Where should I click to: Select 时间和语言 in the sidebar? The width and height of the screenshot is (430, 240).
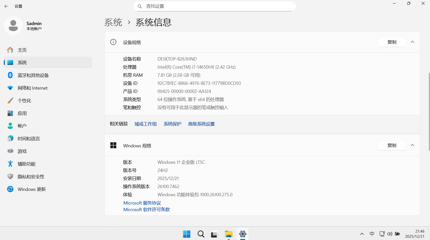click(x=29, y=138)
